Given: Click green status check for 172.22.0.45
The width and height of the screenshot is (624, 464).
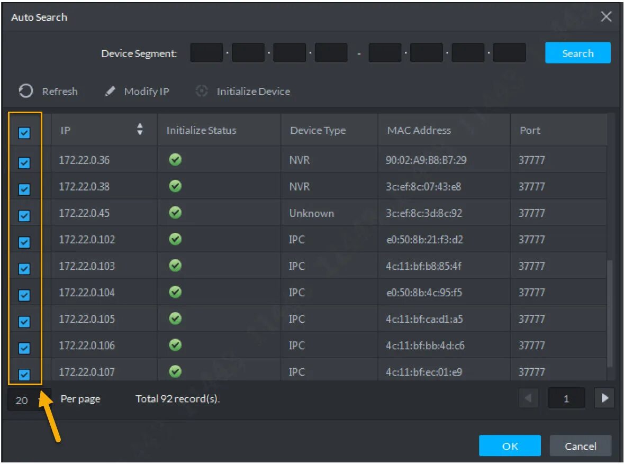Looking at the screenshot, I should click(175, 213).
